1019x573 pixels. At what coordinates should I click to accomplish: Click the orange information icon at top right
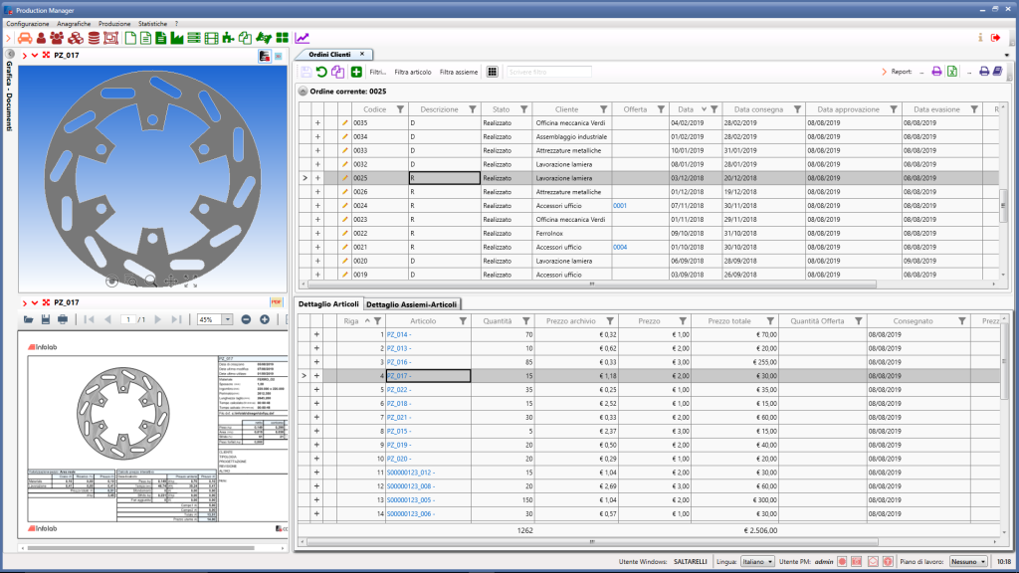click(x=980, y=38)
